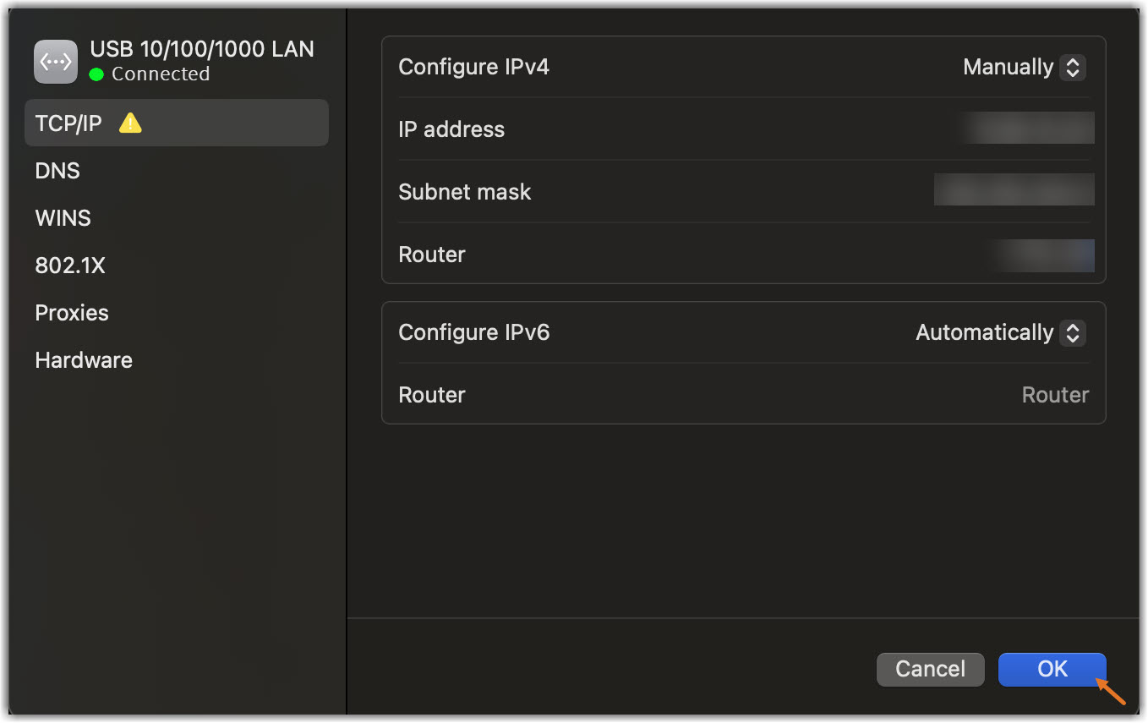Select the TCP/IP sidebar tab
1148x723 pixels.
pos(69,123)
